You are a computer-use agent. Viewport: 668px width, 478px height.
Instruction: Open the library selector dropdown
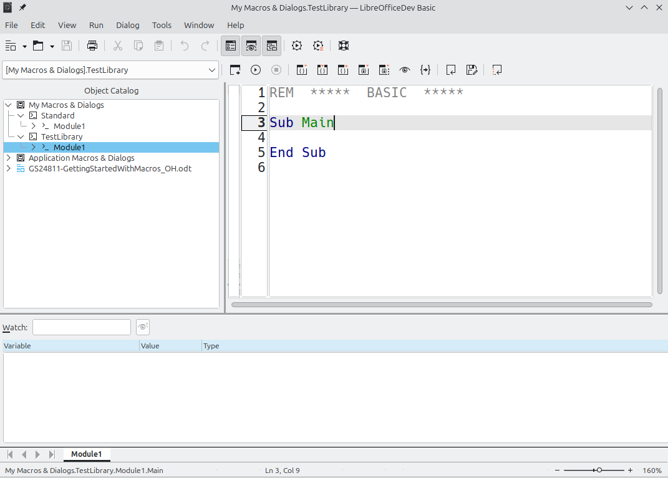212,70
